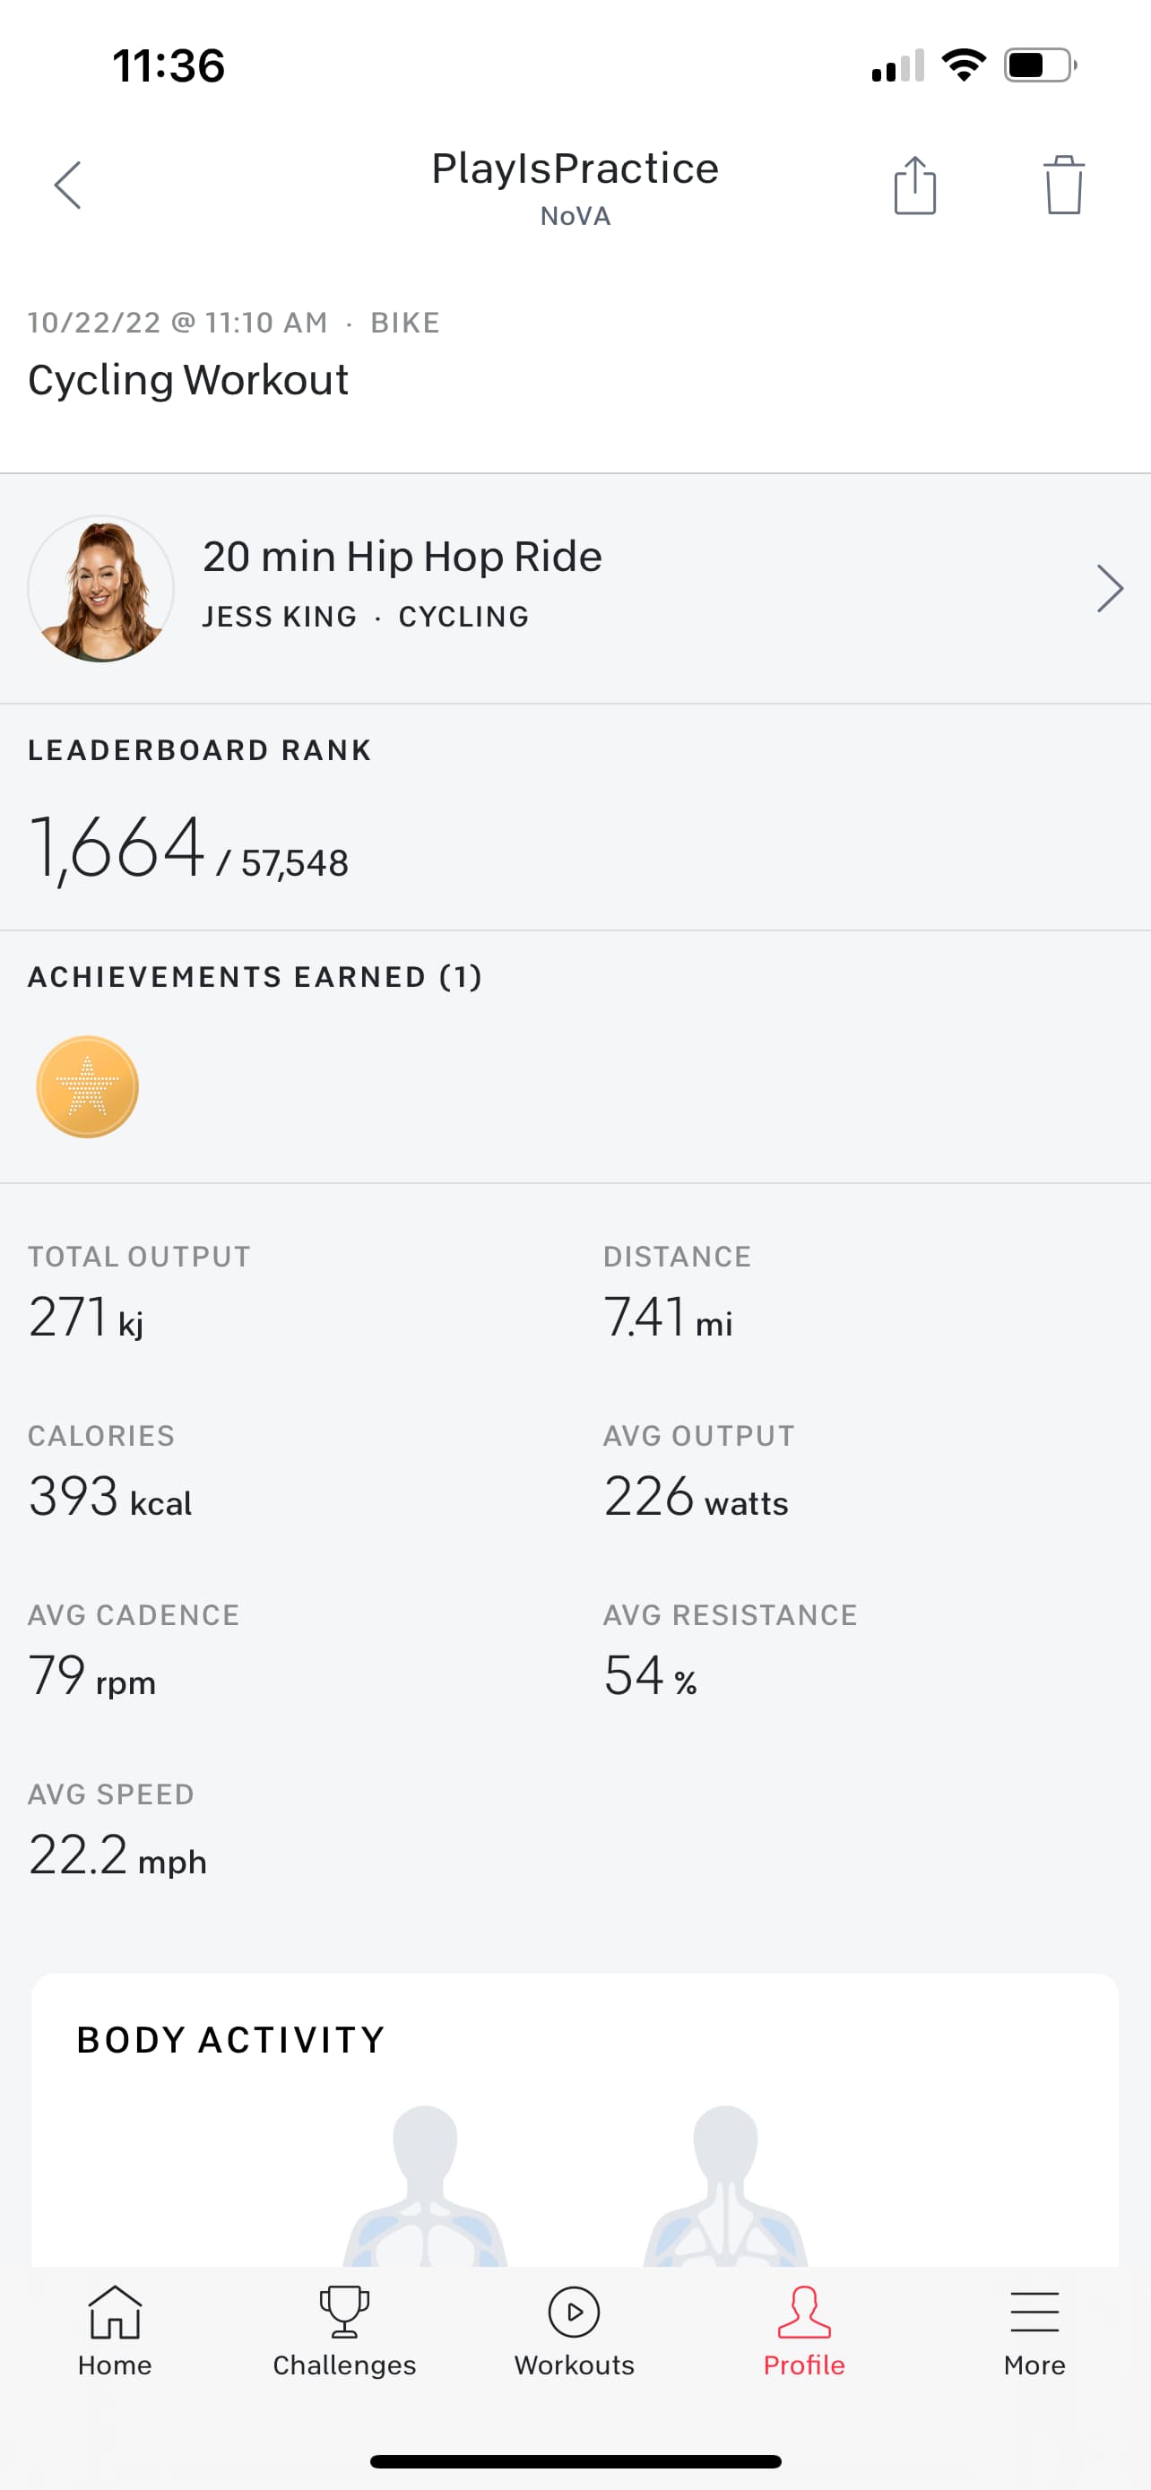Tap the PlayIsPractice username title
1151x2490 pixels.
(575, 169)
